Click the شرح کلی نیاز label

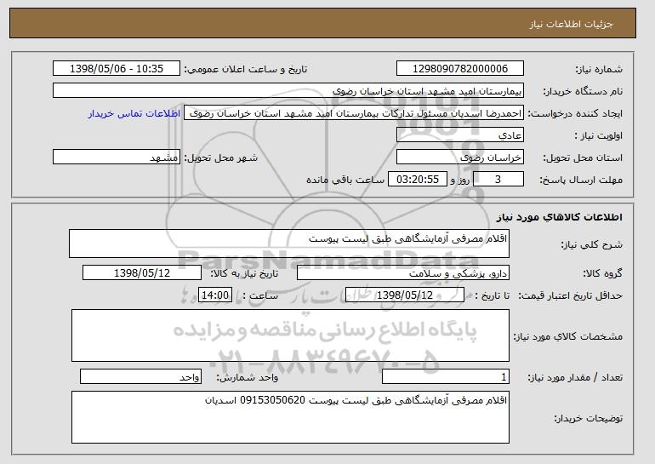click(x=591, y=244)
